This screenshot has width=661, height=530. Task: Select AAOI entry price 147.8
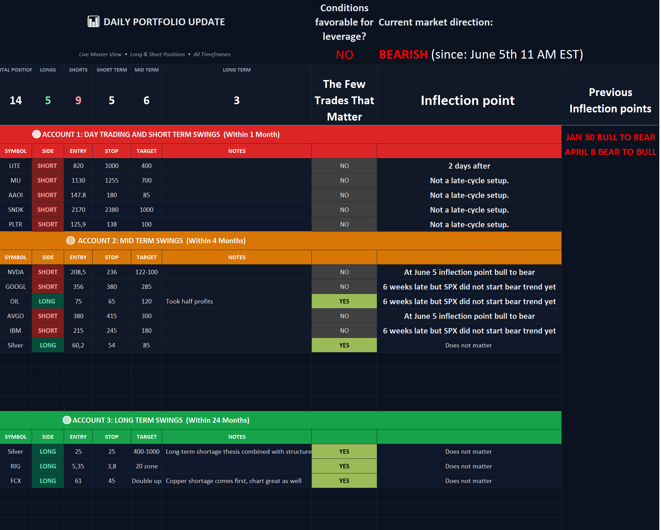click(x=78, y=195)
